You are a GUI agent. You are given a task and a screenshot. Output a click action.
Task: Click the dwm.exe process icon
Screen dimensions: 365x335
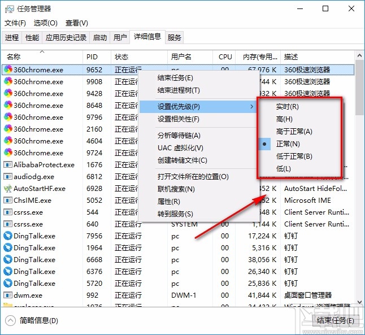[x=8, y=295]
